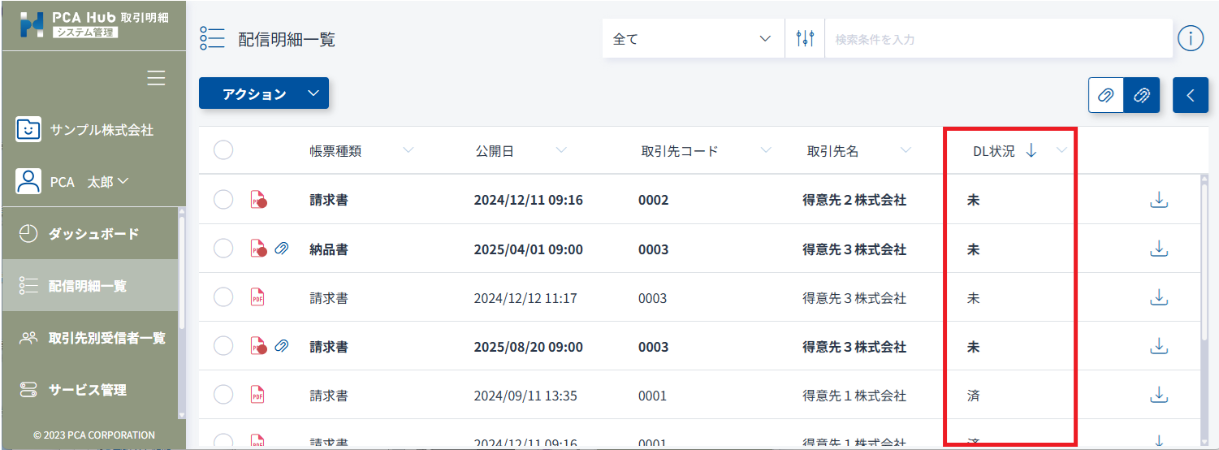1219x450 pixels.
Task: Open attachment paperclip in 2025/04/01 row
Action: (x=282, y=249)
